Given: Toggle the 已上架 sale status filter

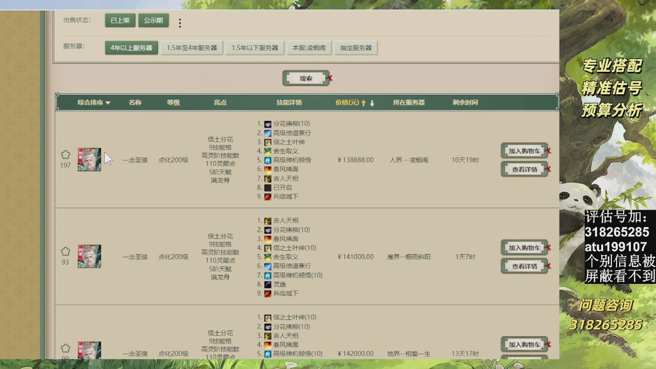Looking at the screenshot, I should 120,21.
